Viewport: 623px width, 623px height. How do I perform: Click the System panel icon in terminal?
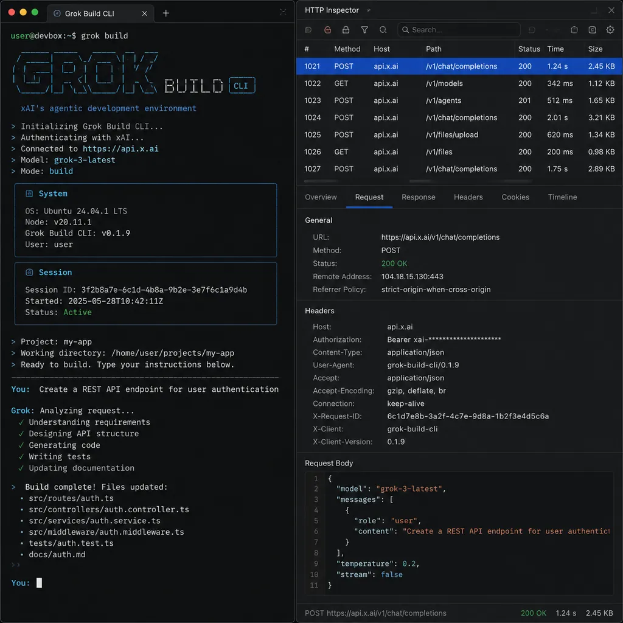29,193
